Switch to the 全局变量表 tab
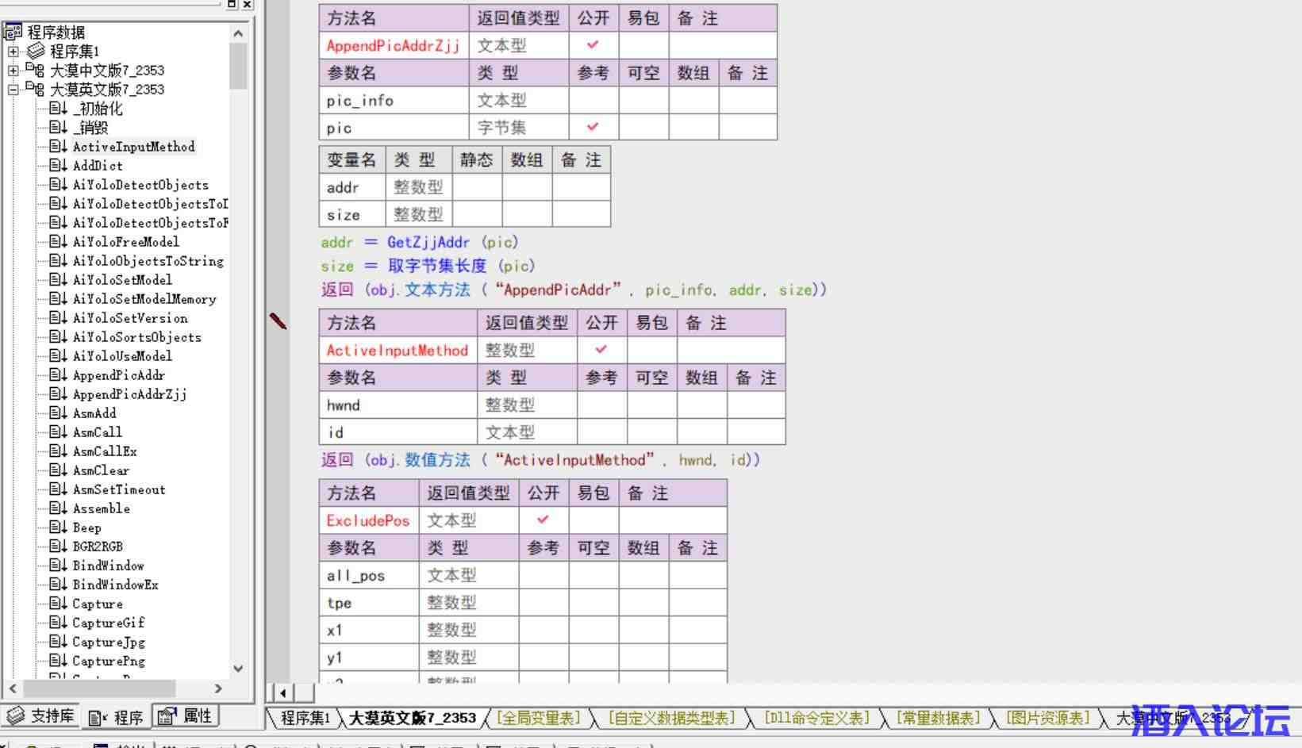Screen dimensions: 1302x748 (538, 718)
